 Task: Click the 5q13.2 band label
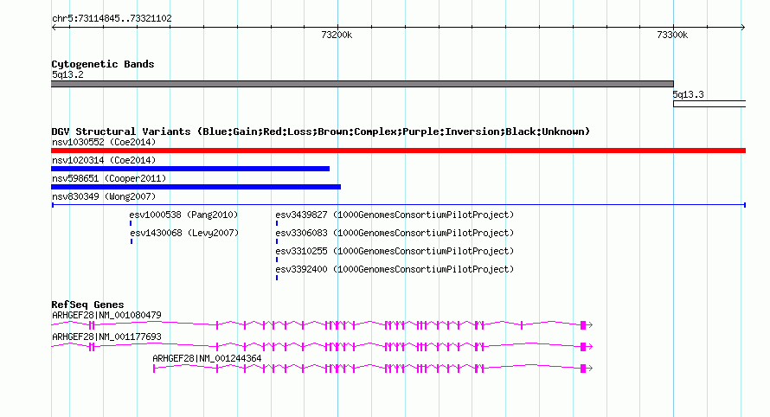coord(67,74)
